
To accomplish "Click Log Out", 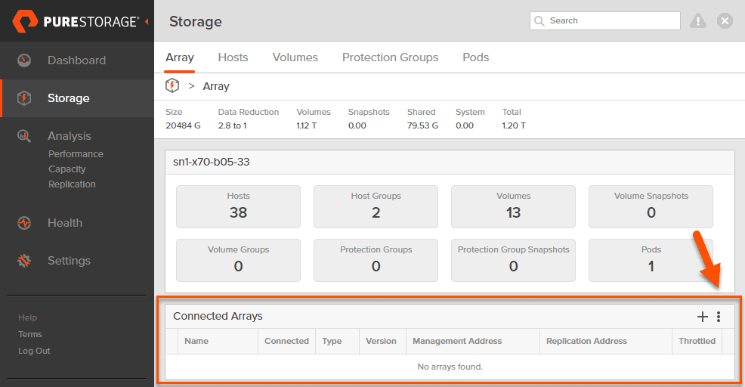I will tap(34, 351).
